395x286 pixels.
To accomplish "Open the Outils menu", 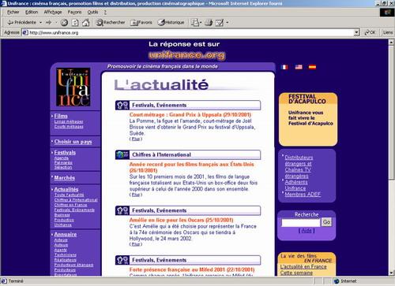I will click(92, 12).
